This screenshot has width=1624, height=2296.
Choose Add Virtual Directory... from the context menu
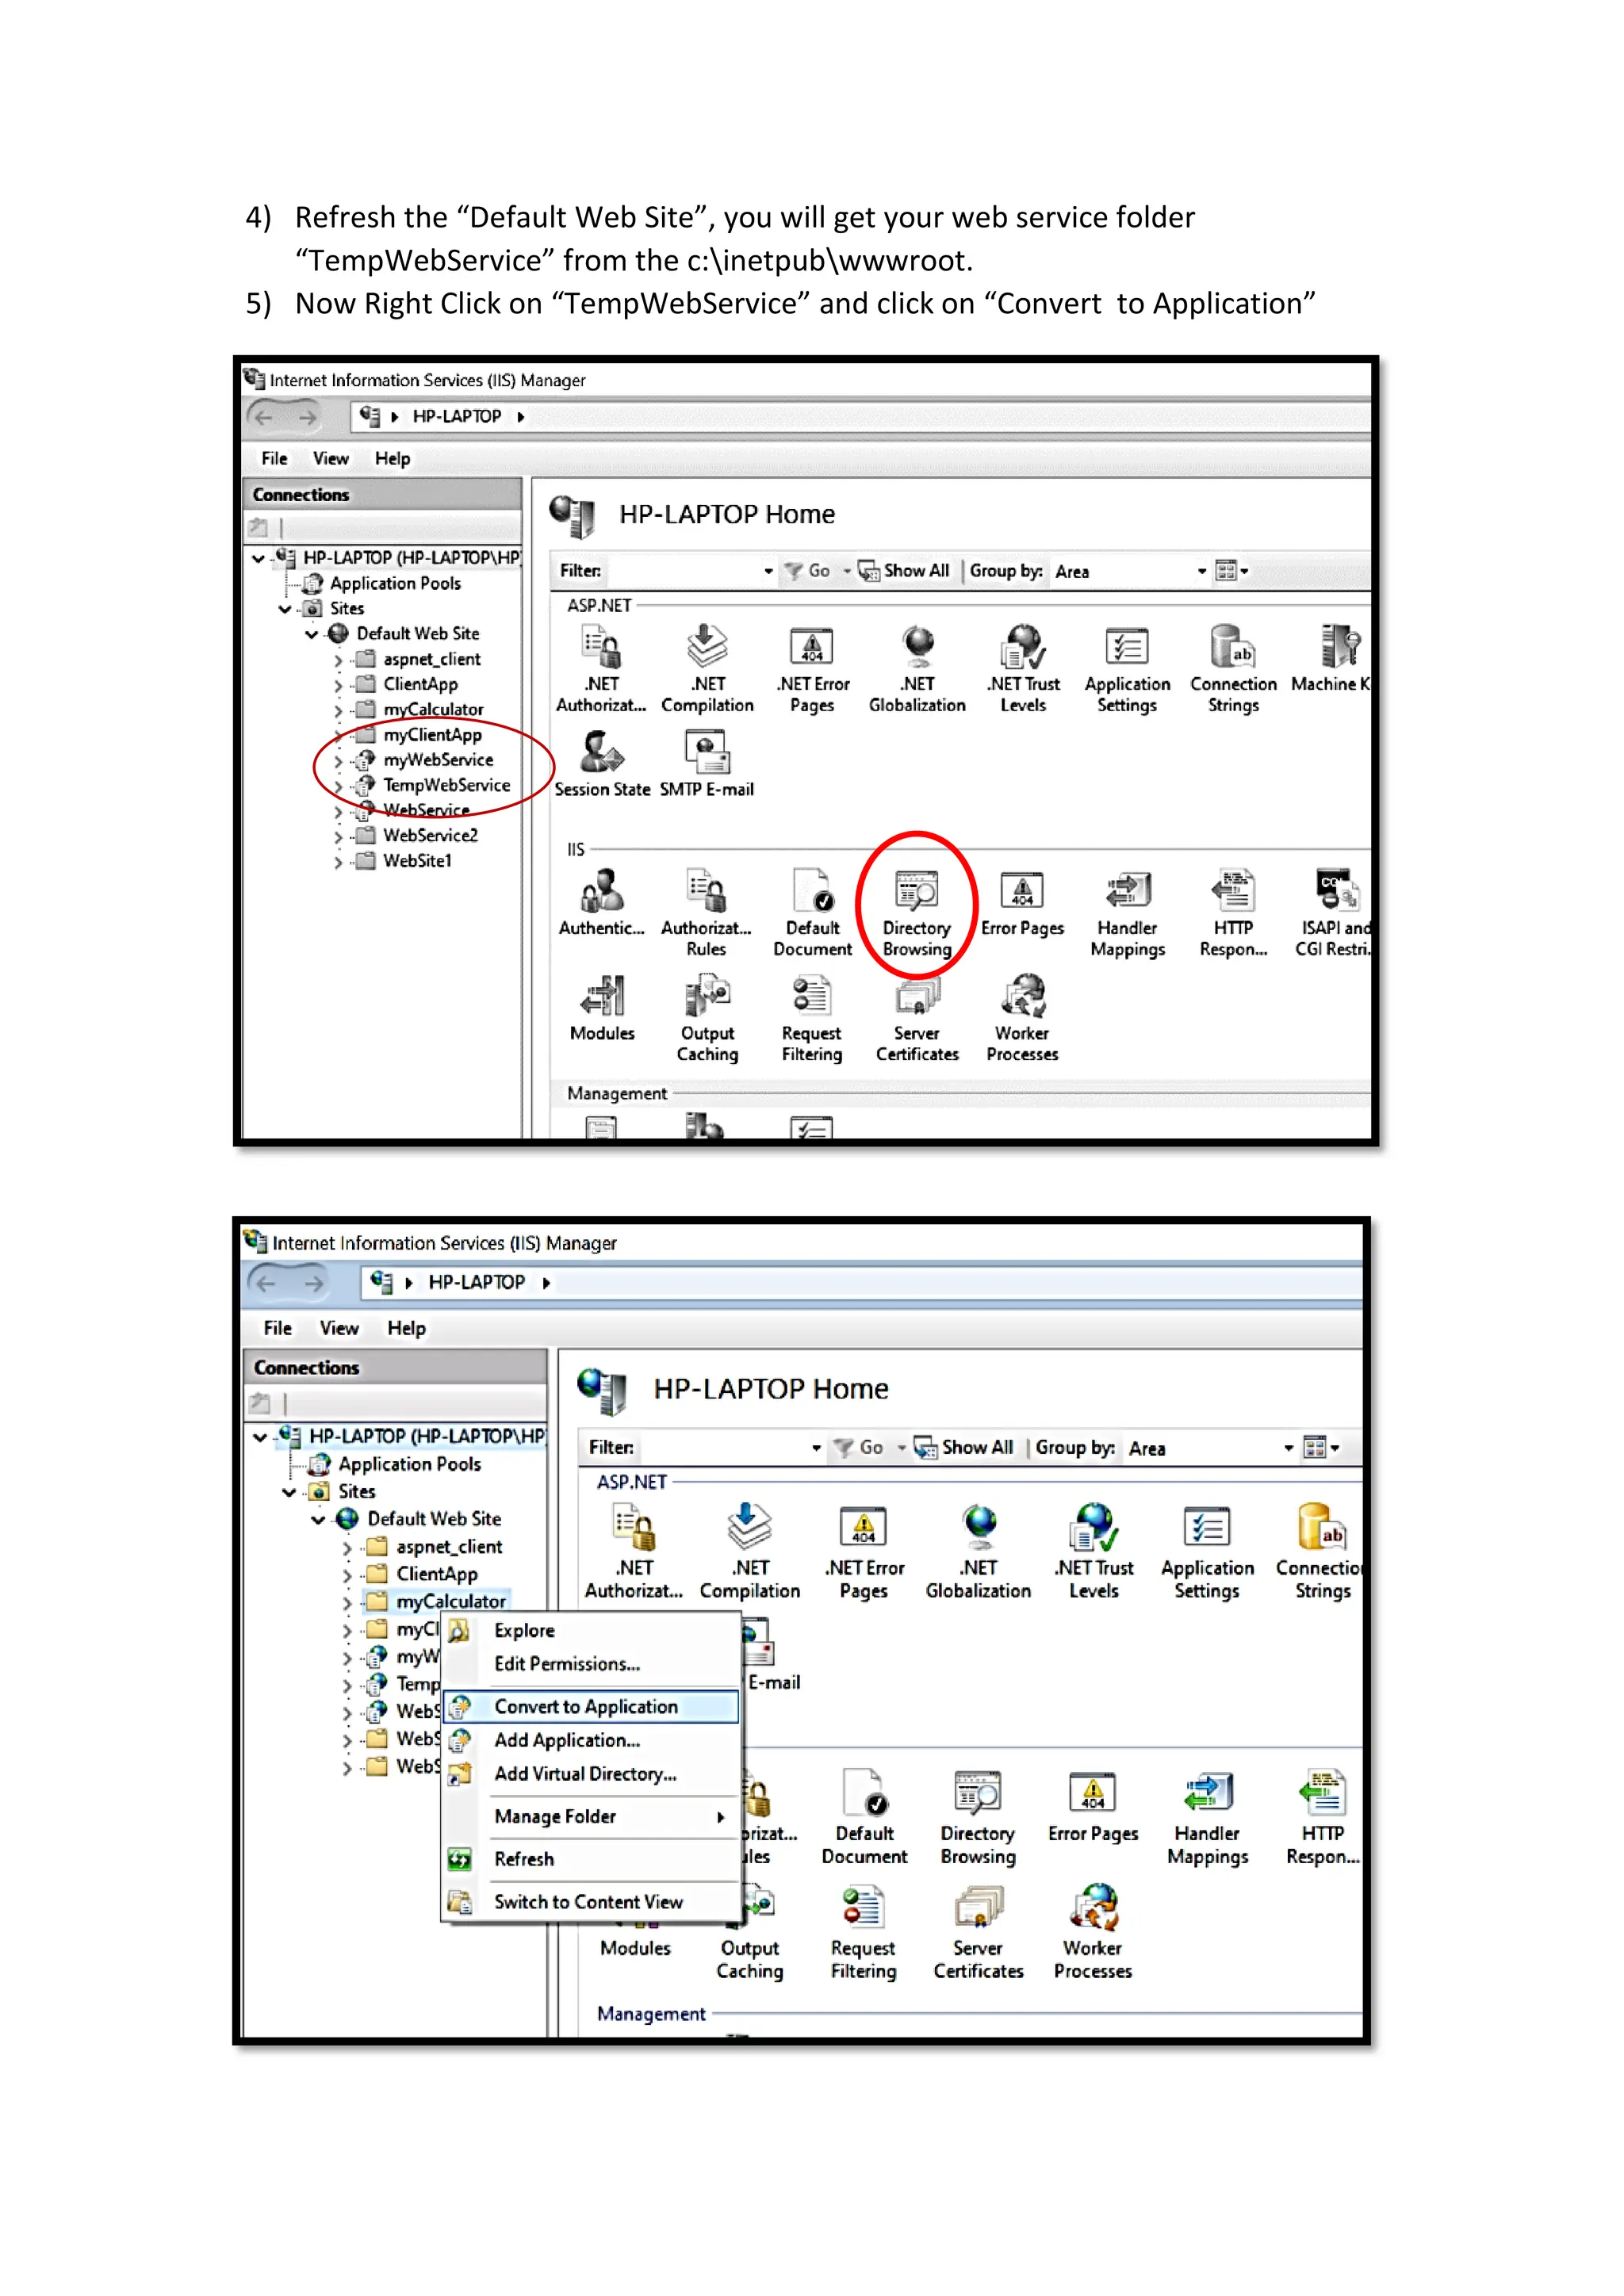pyautogui.click(x=591, y=1774)
